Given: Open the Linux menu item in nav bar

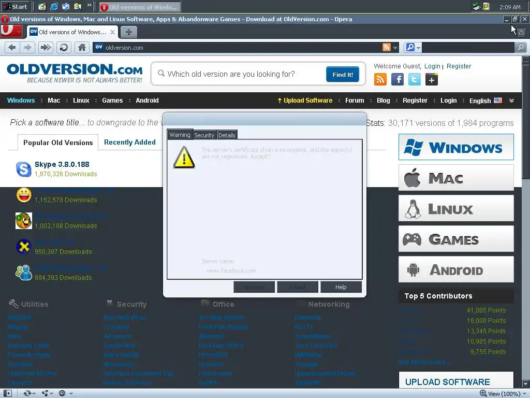Looking at the screenshot, I should (81, 100).
